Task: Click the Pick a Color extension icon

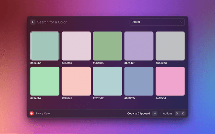Action: (x=32, y=114)
